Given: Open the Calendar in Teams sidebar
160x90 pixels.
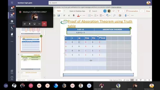Looking at the screenshot, I should pos(12,22).
